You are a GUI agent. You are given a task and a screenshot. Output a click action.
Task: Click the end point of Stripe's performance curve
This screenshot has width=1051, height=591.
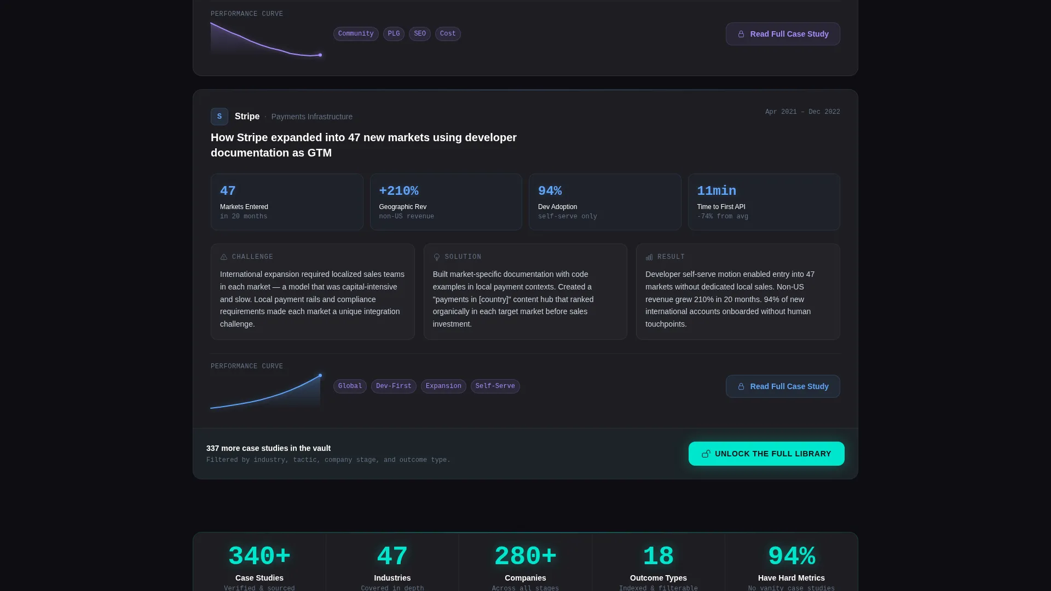pyautogui.click(x=320, y=375)
